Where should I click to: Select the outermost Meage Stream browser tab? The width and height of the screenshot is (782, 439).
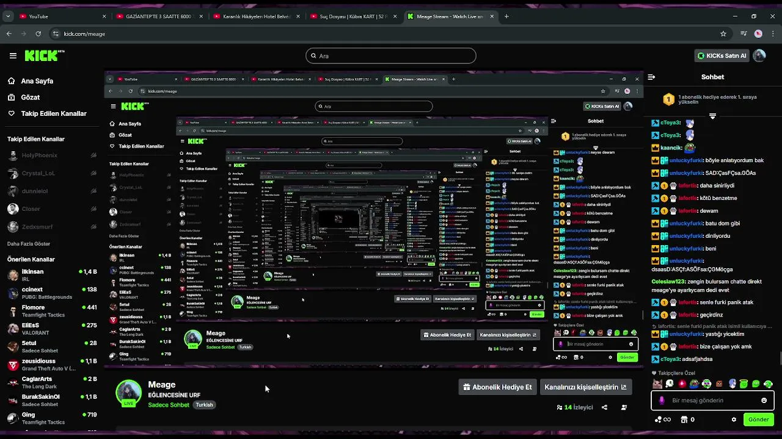(450, 16)
